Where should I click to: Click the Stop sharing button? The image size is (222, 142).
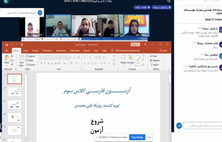pyautogui.click(x=137, y=137)
